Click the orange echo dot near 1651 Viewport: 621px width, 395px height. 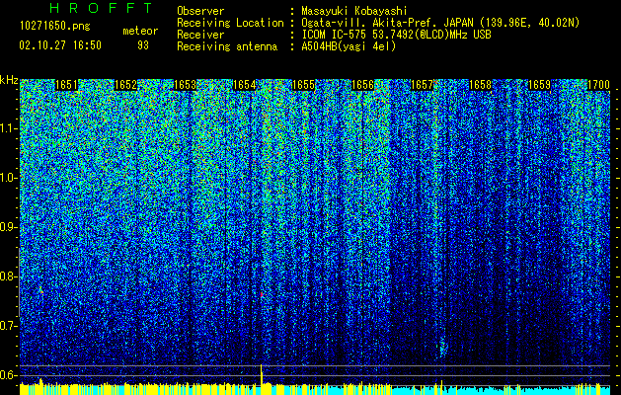(40, 290)
